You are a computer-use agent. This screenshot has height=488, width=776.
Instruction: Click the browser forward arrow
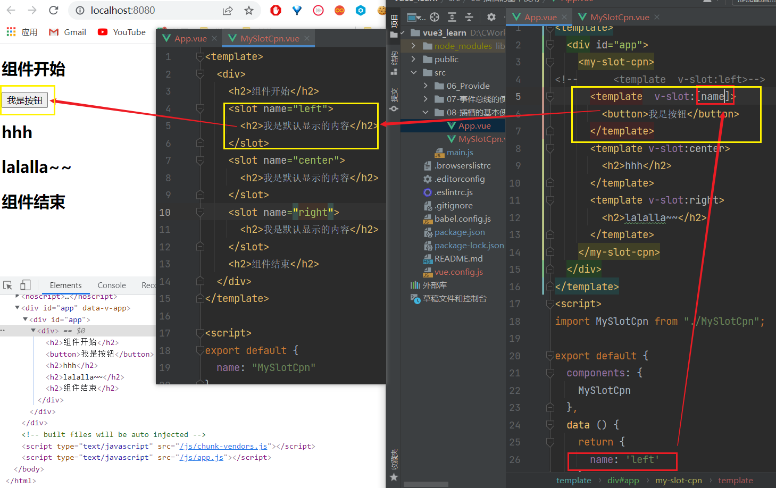[x=32, y=10]
